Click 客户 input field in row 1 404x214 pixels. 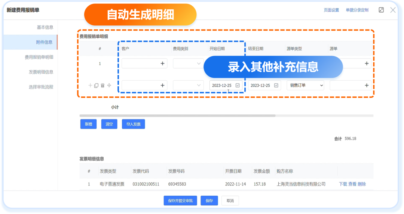pos(144,63)
